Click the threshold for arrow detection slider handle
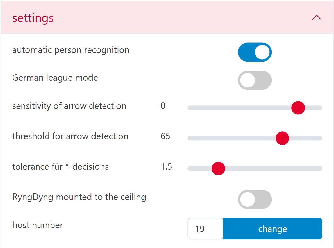334x248 pixels. [282, 138]
